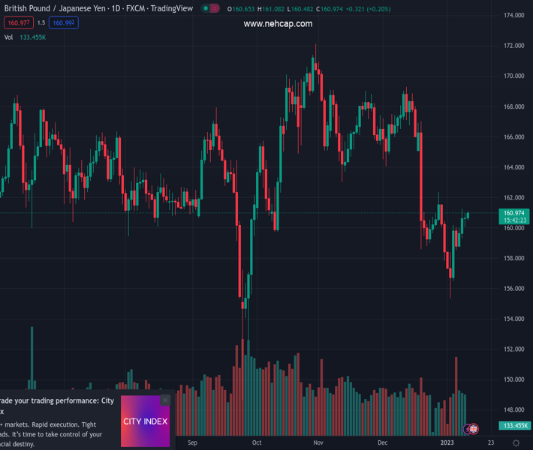Click the blue buy price 160.997 button
This screenshot has width=533, height=450.
pyautogui.click(x=63, y=23)
